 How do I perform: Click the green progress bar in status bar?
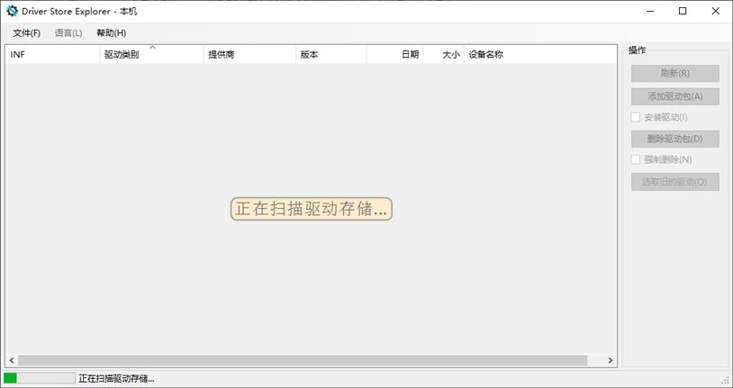click(39, 379)
